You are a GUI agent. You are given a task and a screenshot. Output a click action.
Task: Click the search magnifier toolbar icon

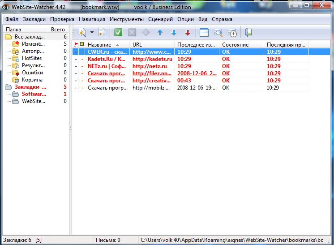point(218,33)
